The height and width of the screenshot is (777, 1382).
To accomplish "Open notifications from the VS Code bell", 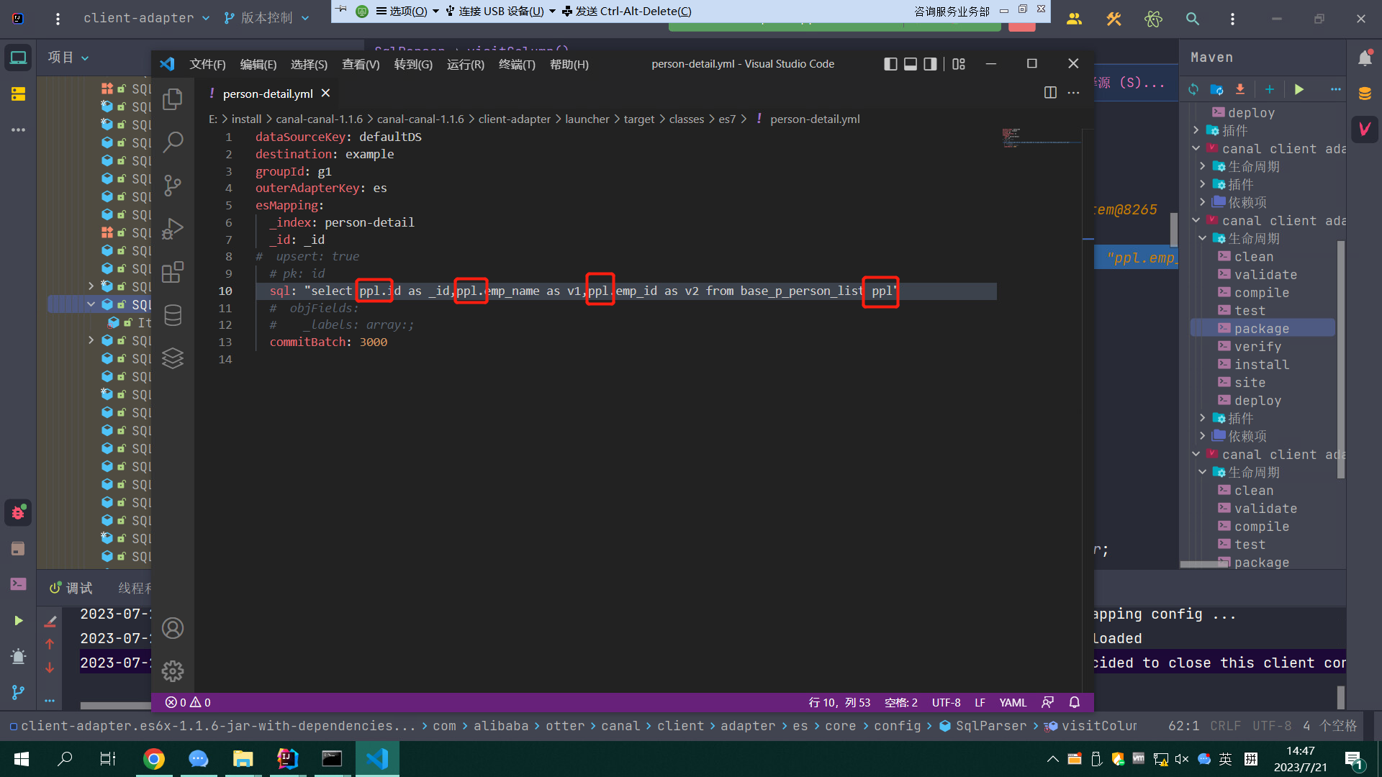I will pos(1073,702).
